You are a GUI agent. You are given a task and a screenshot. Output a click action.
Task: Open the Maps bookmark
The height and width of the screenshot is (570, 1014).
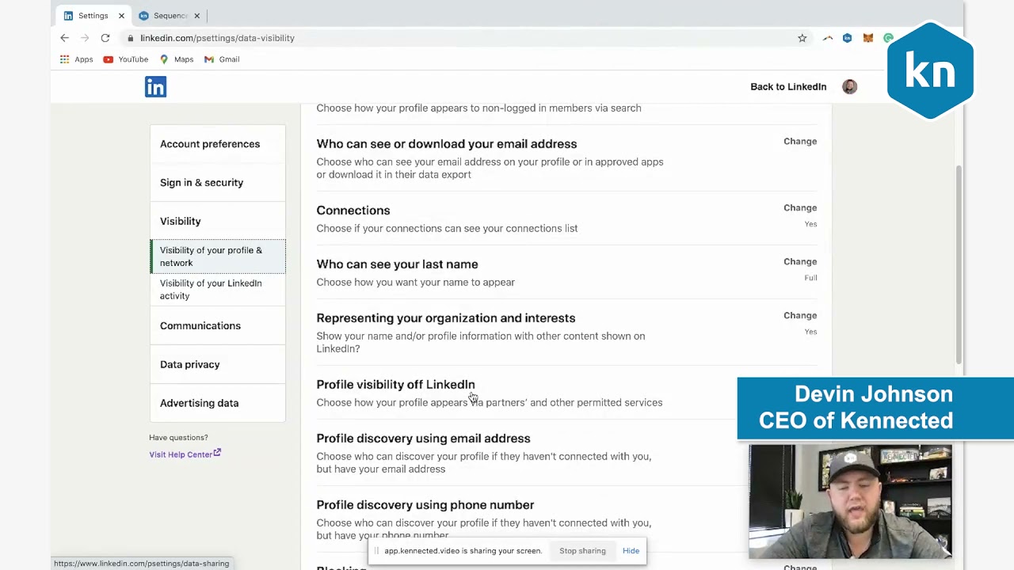[x=176, y=59]
